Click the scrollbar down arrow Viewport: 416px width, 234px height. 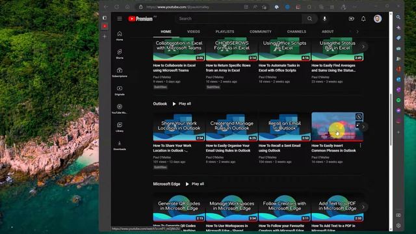point(391,229)
